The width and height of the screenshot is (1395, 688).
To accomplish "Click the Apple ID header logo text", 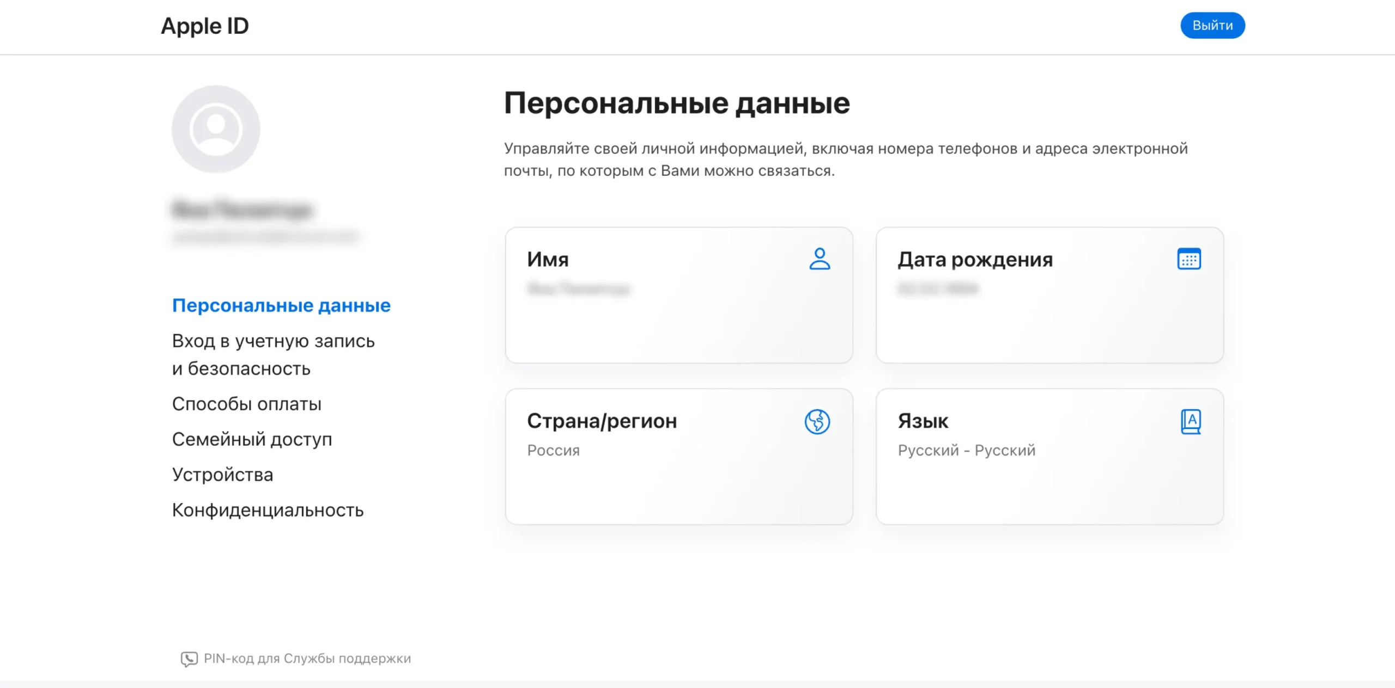I will pos(205,26).
